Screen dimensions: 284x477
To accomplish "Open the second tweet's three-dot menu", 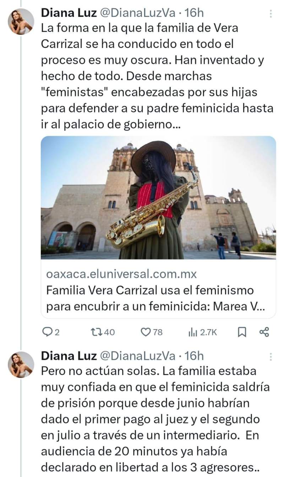I will pyautogui.click(x=271, y=357).
